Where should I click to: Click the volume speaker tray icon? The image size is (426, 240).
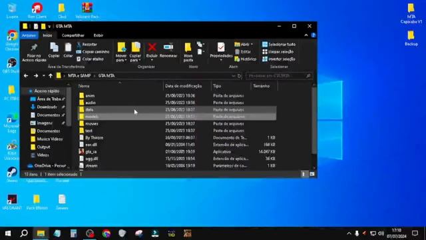pos(381,233)
